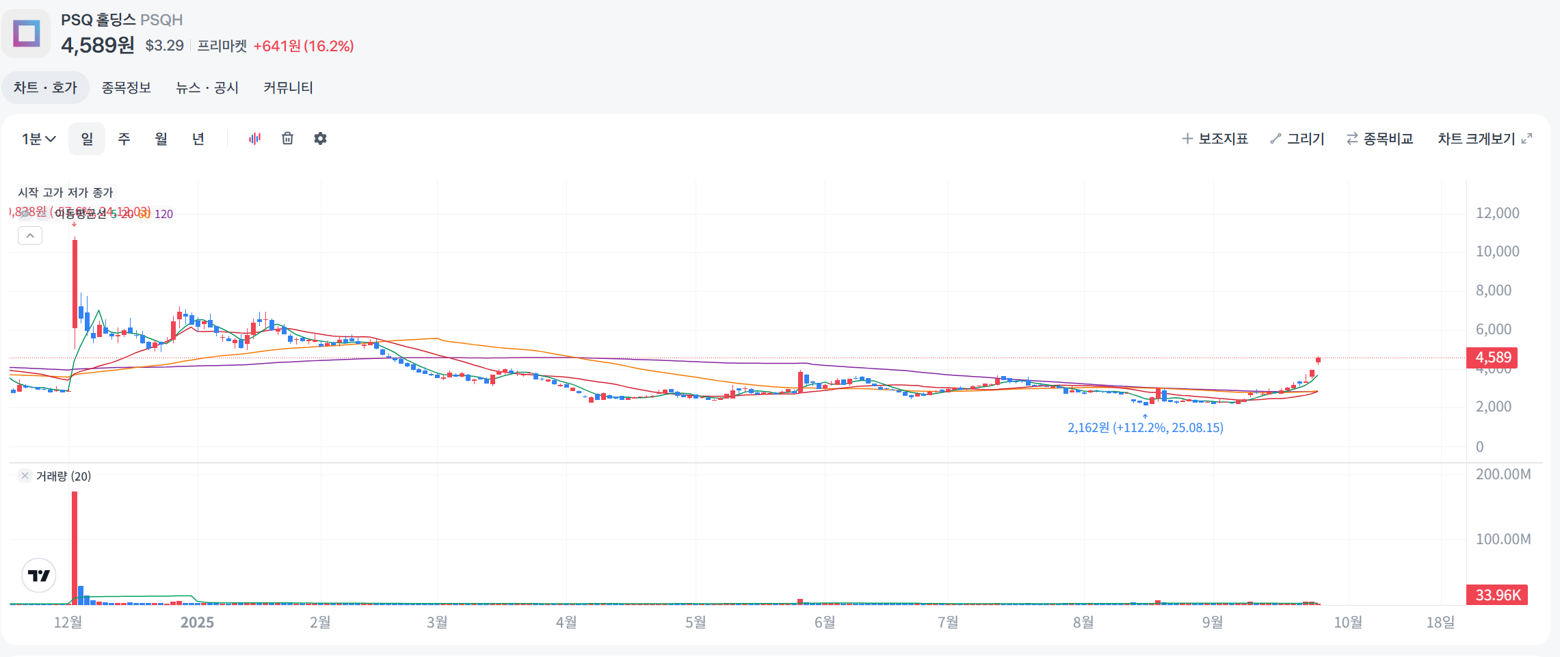Screen dimensions: 1560x657
Task: Open the 커뮤니티 tab
Action: click(x=288, y=88)
